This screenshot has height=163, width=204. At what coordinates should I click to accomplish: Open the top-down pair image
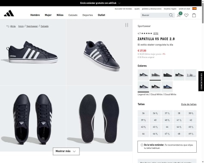click(x=33, y=118)
